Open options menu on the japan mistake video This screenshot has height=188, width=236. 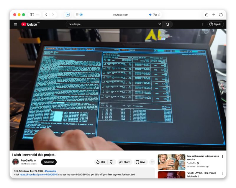[222, 156]
